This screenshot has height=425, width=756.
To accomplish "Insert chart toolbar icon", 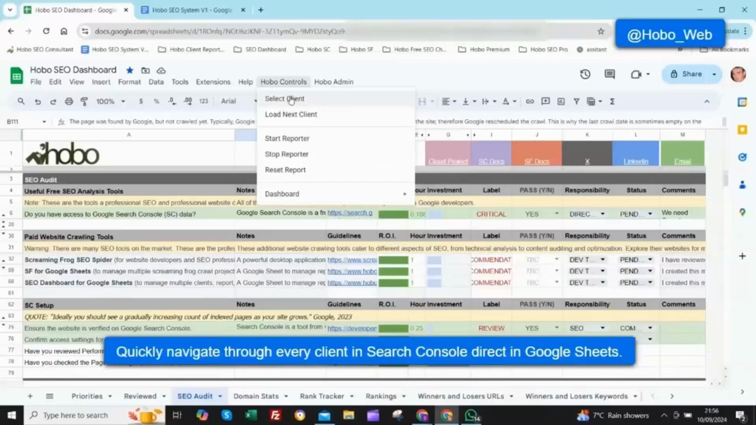I will [x=561, y=102].
